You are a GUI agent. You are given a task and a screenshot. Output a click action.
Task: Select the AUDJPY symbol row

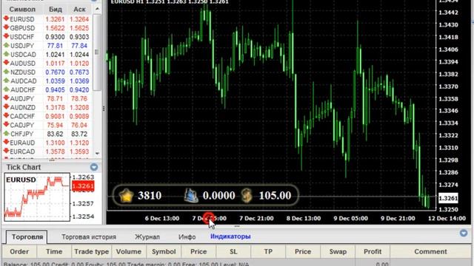(47, 98)
